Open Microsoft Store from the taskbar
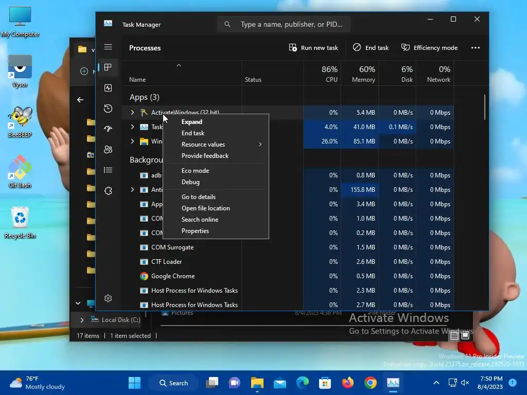The image size is (527, 395). point(325,383)
